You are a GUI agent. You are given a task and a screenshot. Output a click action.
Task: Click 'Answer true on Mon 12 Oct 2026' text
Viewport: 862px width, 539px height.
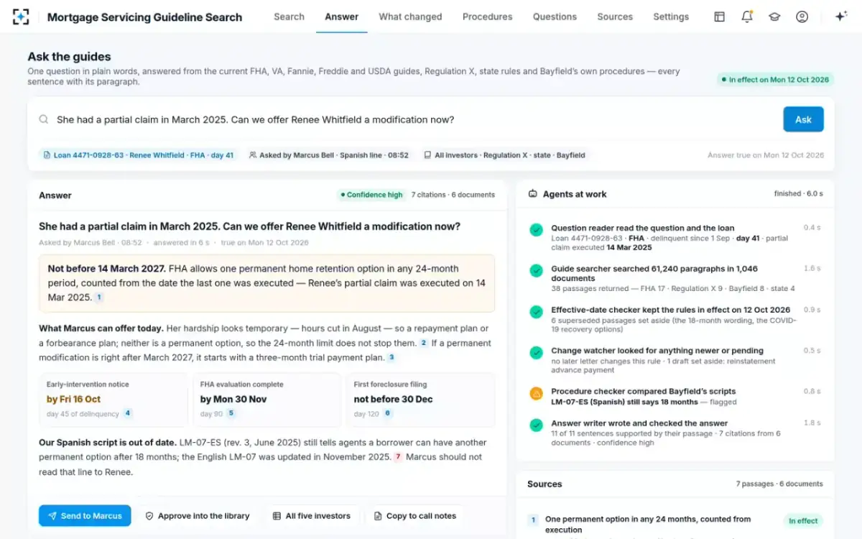[766, 155]
